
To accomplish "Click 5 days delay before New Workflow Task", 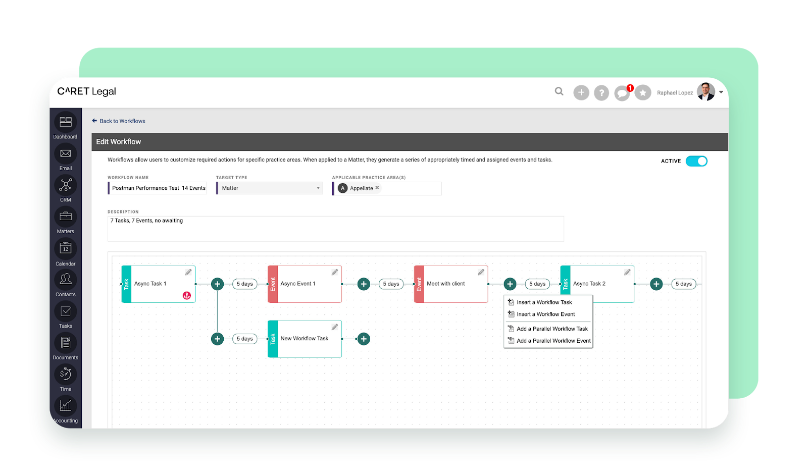I will click(x=245, y=339).
